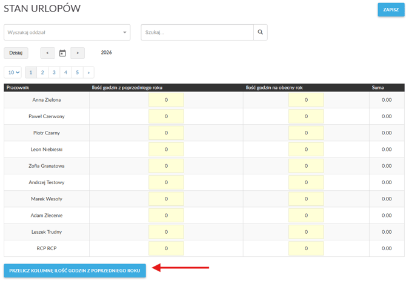
Task: Edit current year hours for Marek Wesoły
Action: point(306,199)
